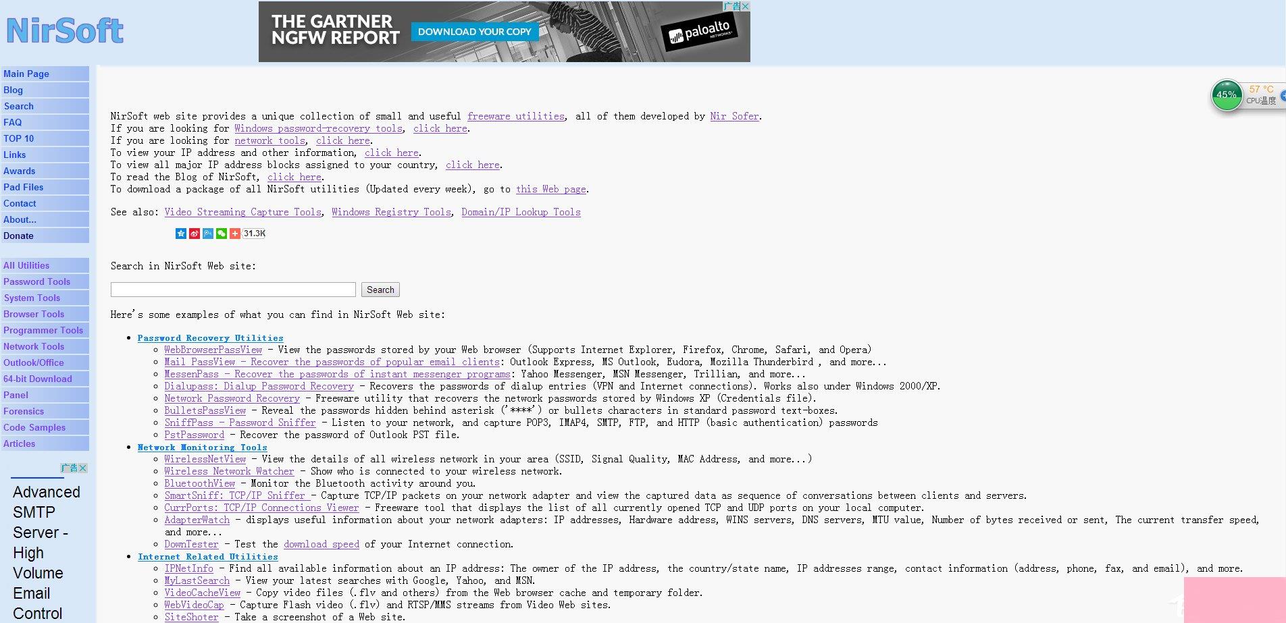Open the network tools link
This screenshot has width=1286, height=623.
tap(270, 140)
